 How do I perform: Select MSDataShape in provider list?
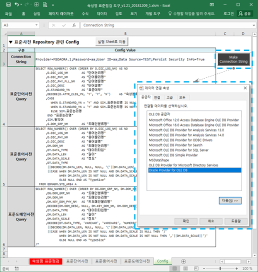coord(159,160)
